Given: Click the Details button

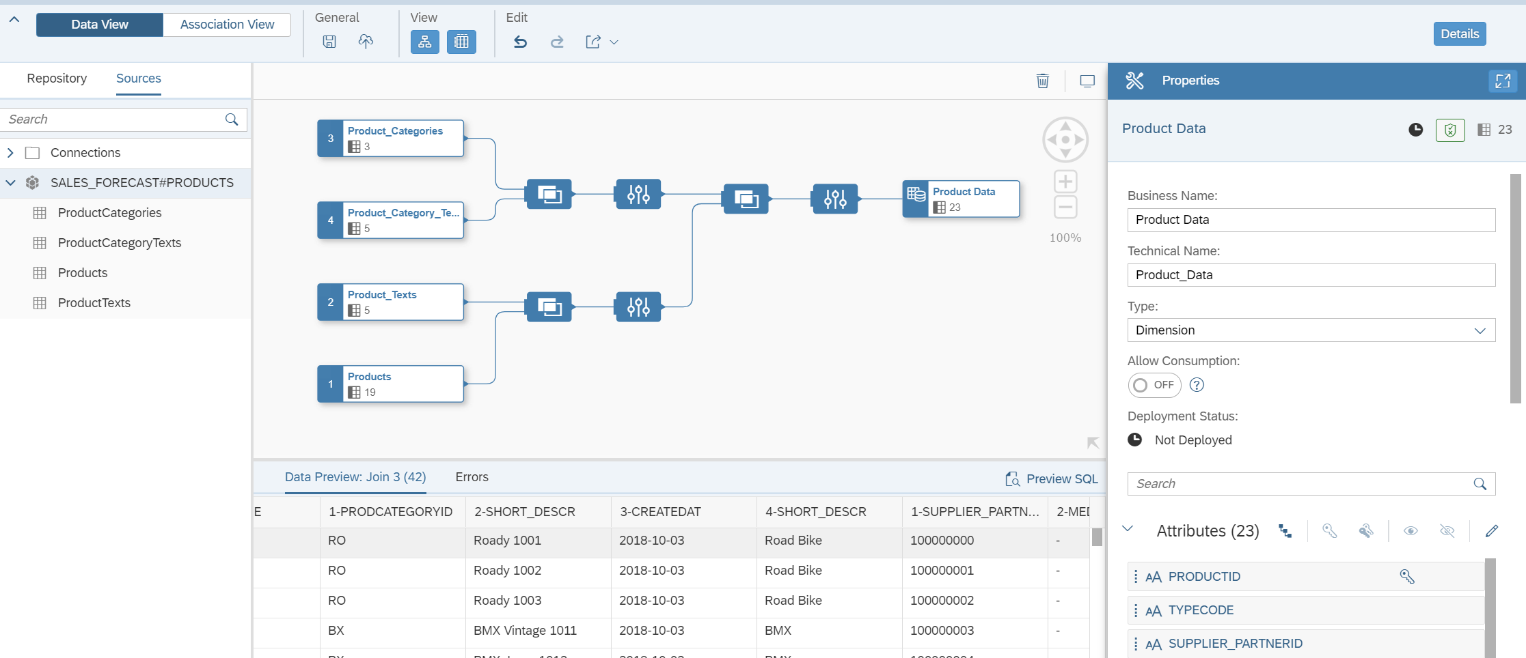Looking at the screenshot, I should pyautogui.click(x=1459, y=34).
